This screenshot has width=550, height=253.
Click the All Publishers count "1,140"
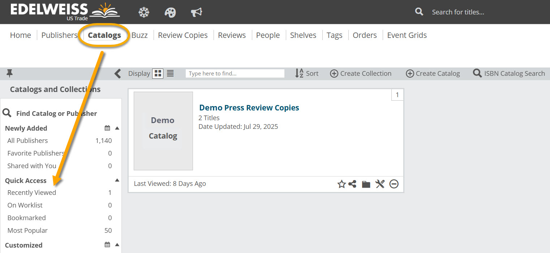click(104, 141)
